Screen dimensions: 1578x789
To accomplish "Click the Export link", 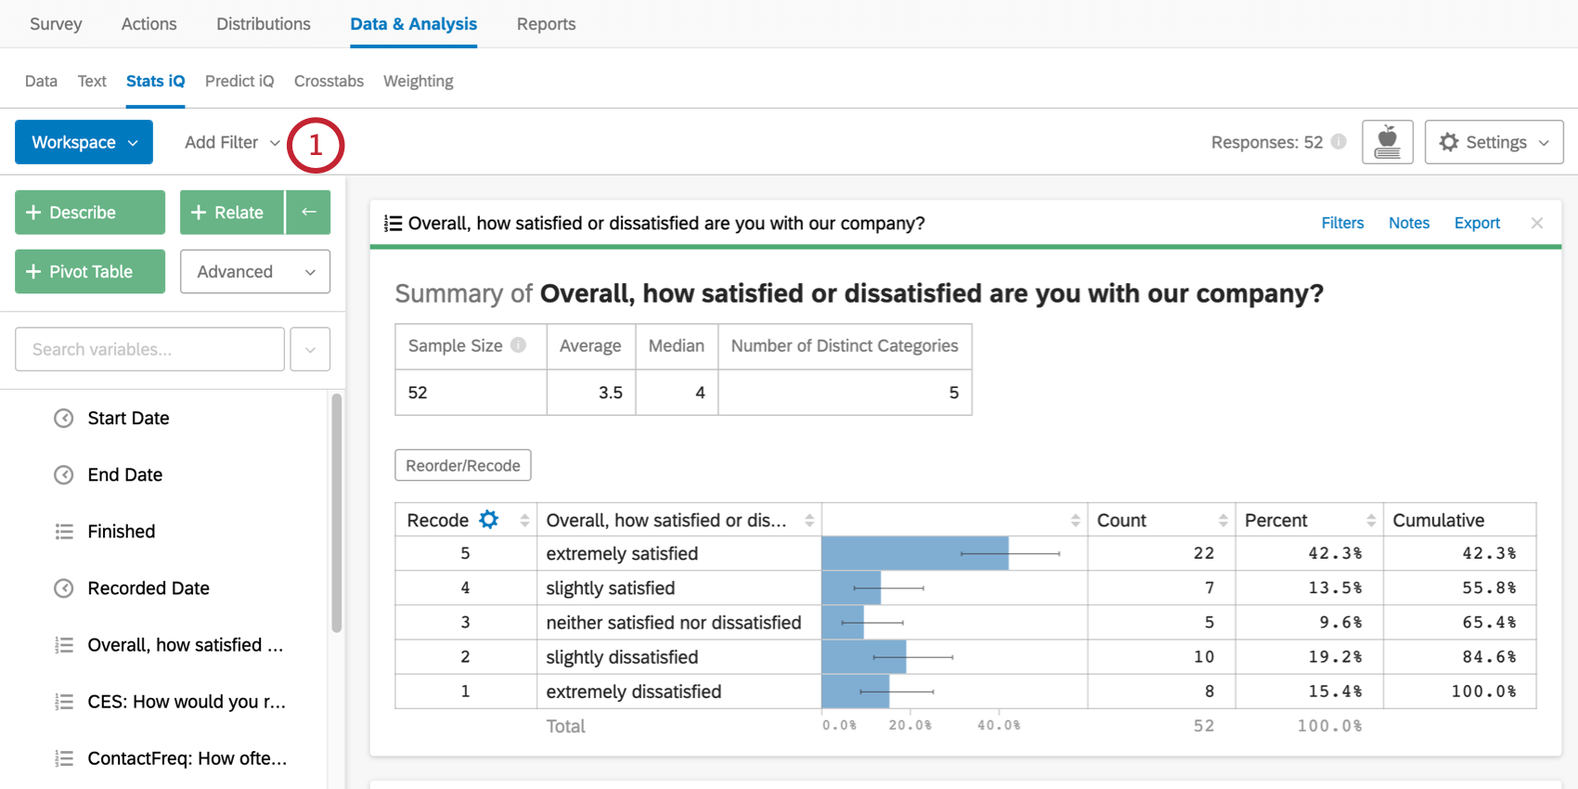I will coord(1476,223).
